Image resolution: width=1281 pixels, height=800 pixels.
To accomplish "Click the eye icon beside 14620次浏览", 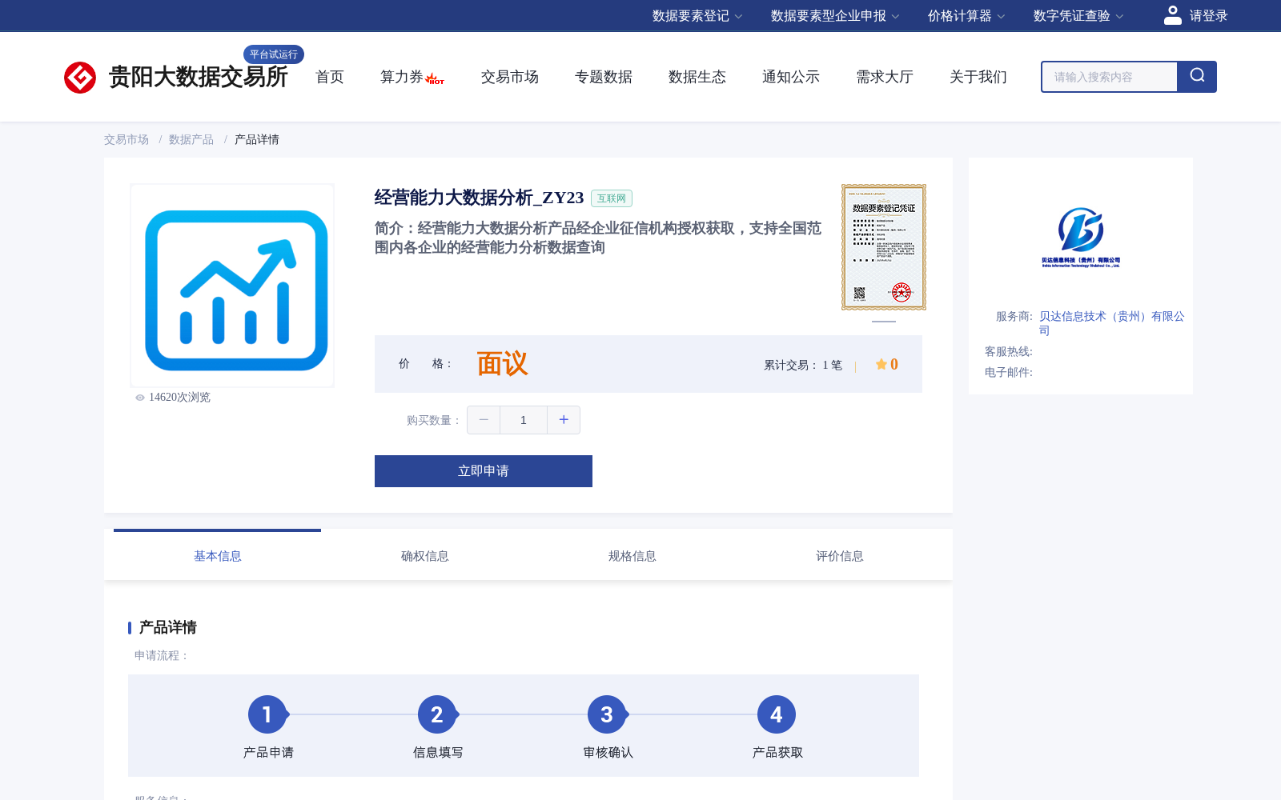I will click(x=140, y=398).
